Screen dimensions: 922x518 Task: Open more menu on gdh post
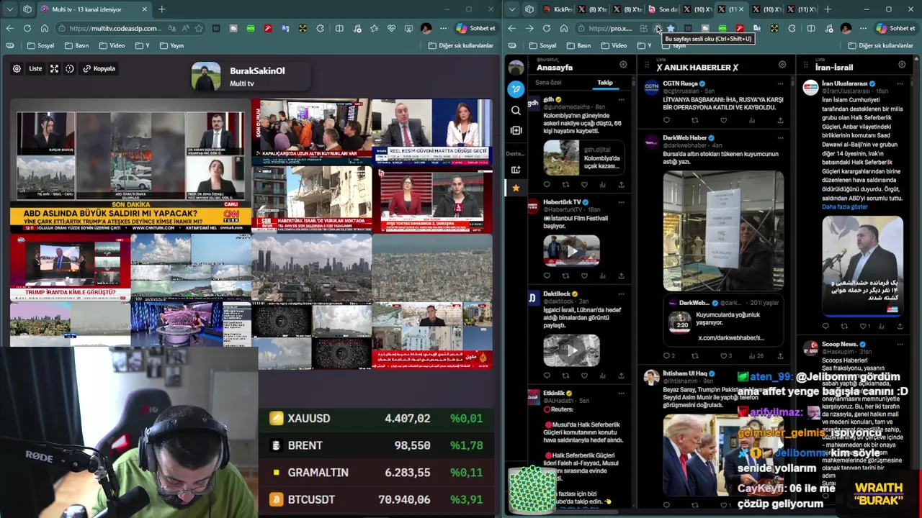(x=622, y=99)
